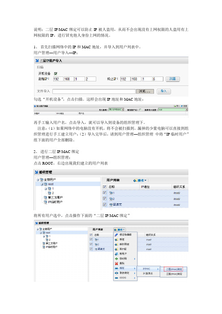Viewport: 222px width, 314px height.
Task: Click the 浏览... browse button
Action: point(145,91)
